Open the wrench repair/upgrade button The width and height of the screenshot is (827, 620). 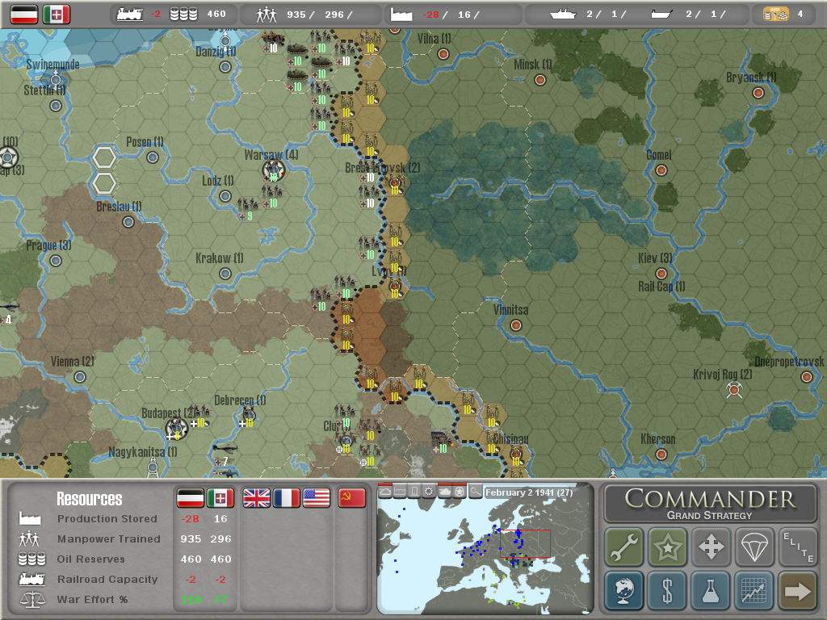click(624, 547)
